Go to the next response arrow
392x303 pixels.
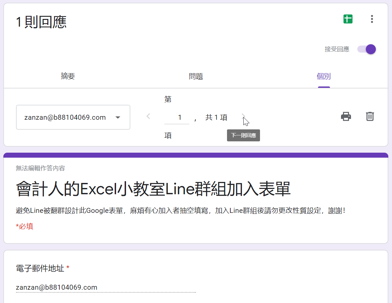point(243,116)
